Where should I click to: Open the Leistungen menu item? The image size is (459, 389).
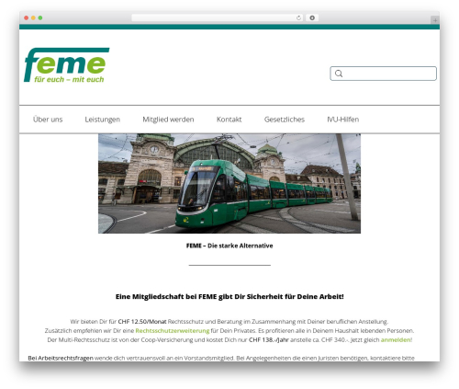[103, 120]
